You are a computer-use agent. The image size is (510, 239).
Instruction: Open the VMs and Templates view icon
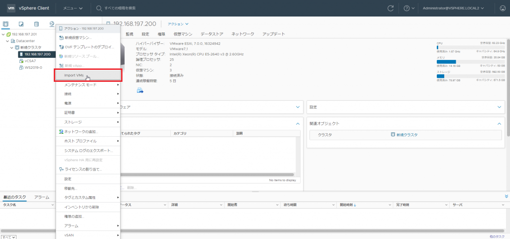21,24
